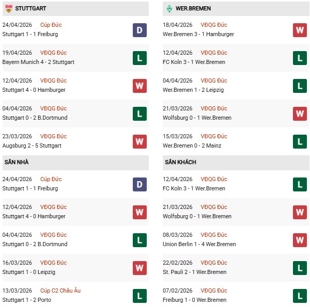Open the Cúp C2 Châu Âu competition link
310x307 pixels.
click(60, 291)
